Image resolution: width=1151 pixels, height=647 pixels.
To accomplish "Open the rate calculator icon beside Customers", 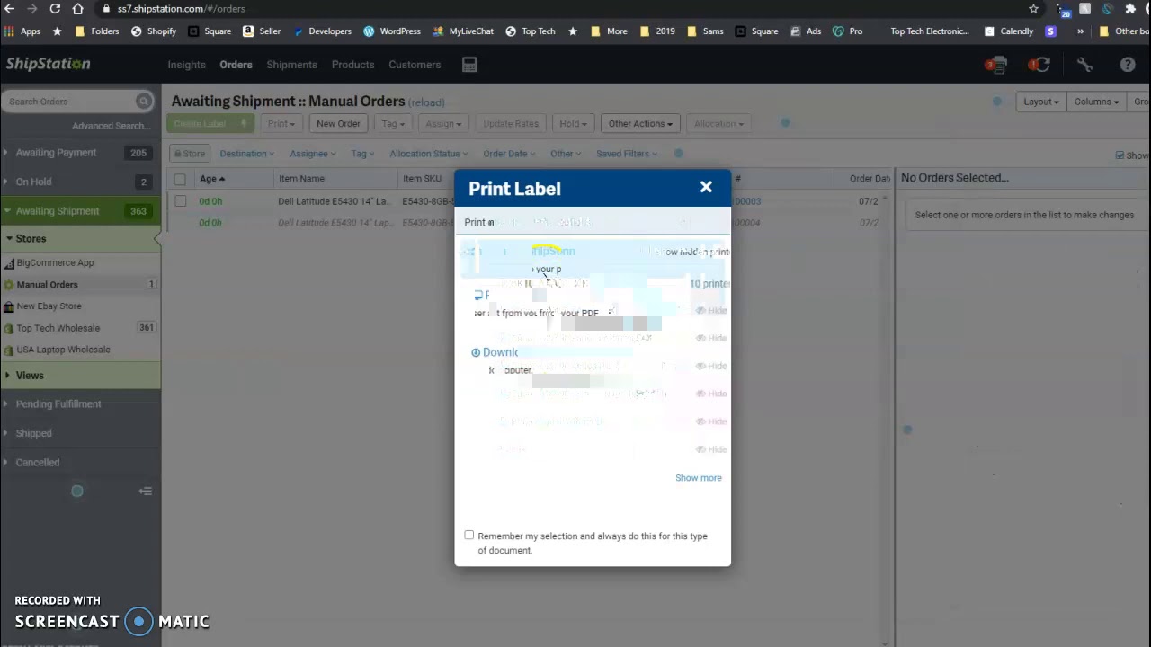I will tap(469, 65).
